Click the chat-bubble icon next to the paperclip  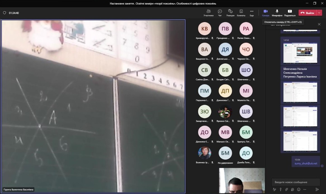pyautogui.click(x=292, y=190)
